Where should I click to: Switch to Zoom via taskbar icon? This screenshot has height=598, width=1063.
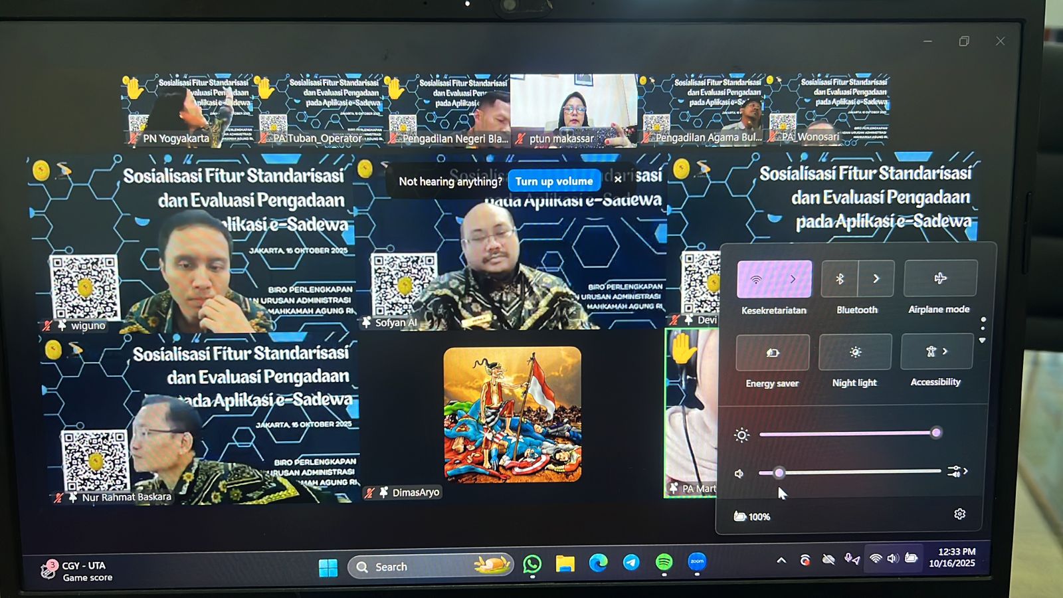point(696,562)
